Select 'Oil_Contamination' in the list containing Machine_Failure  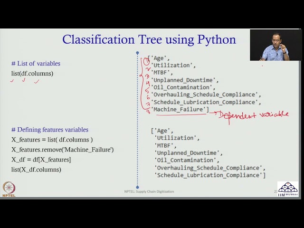[x=181, y=87]
